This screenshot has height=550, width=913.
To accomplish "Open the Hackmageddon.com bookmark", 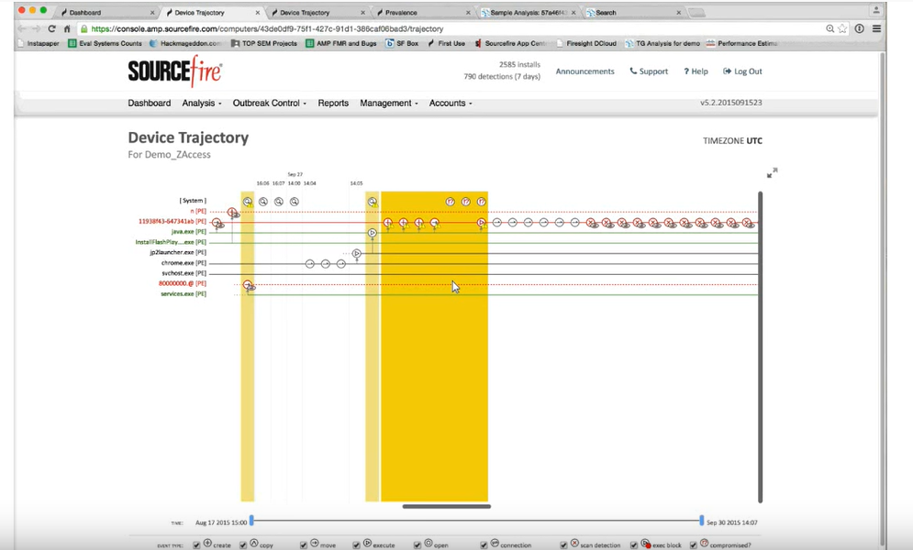I will click(185, 43).
